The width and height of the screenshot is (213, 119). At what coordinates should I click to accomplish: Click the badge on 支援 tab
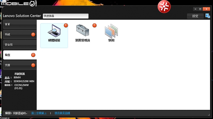(x=33, y=65)
